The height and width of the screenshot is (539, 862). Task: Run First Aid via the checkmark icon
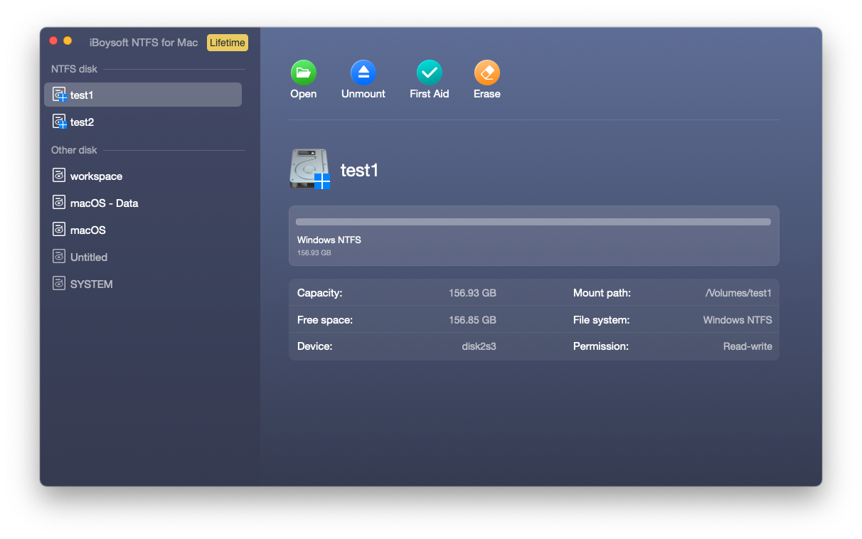click(430, 73)
